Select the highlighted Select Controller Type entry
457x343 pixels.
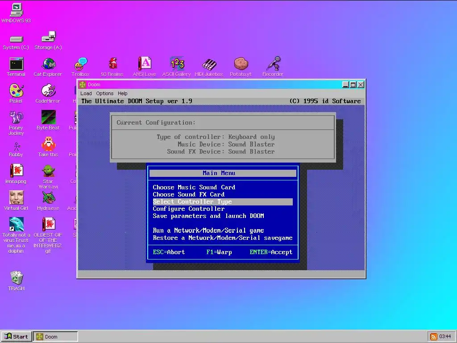pos(223,202)
